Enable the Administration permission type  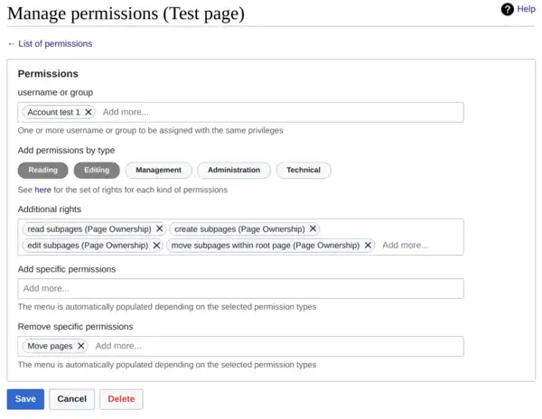[x=233, y=170]
